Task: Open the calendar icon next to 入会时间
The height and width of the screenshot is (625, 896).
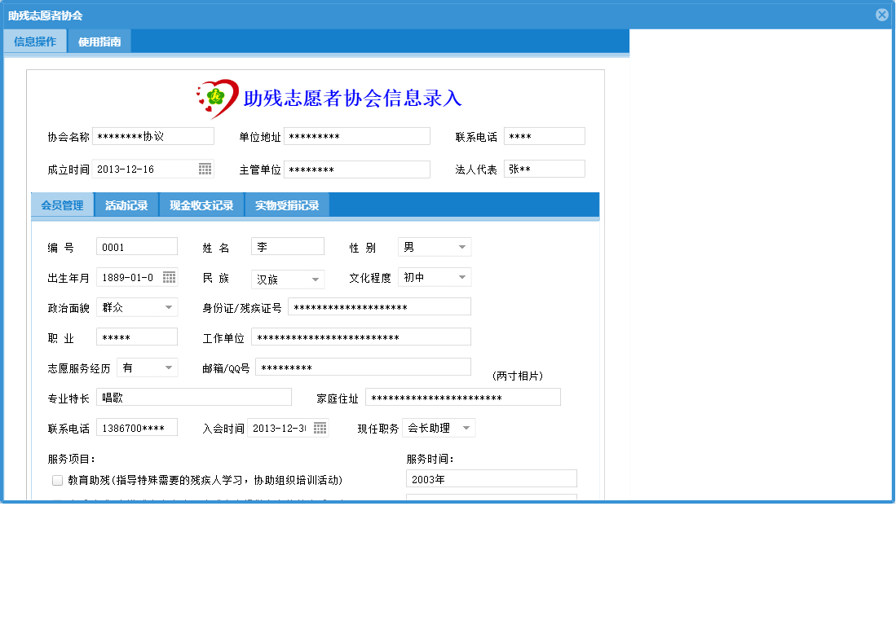Action: 321,427
